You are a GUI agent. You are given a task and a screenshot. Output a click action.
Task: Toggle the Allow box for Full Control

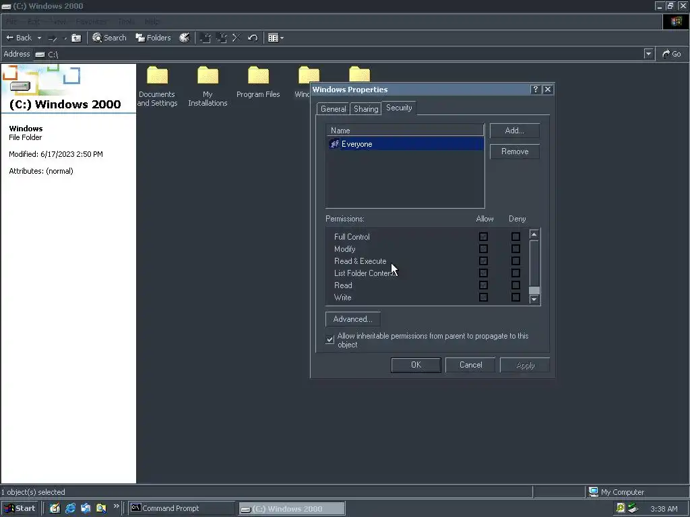[x=483, y=236]
